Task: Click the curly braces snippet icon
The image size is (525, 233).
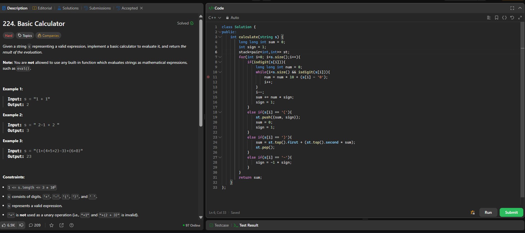Action: tap(504, 18)
